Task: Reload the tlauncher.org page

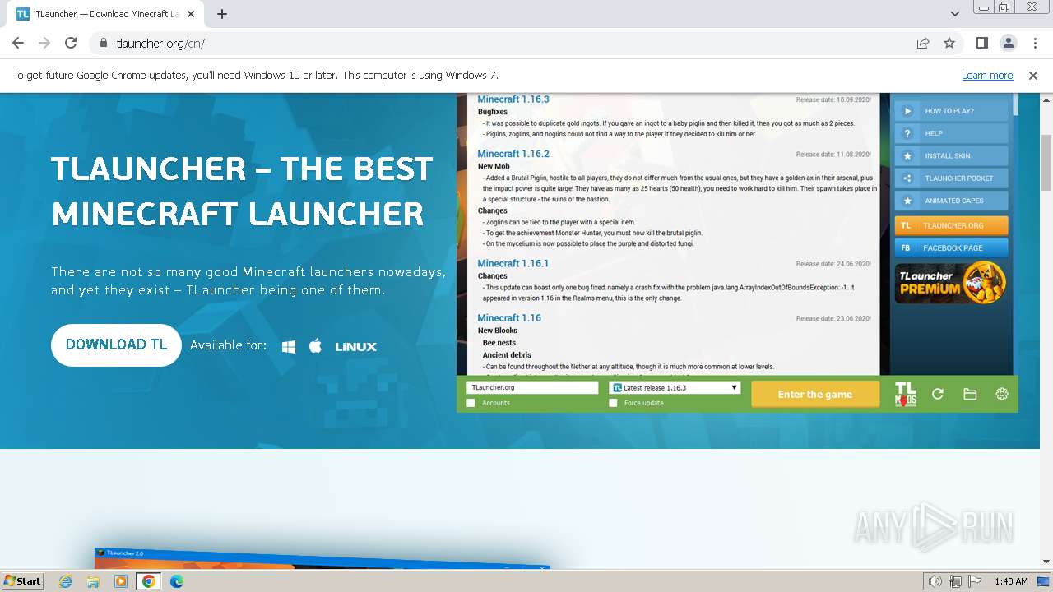Action: (x=71, y=43)
